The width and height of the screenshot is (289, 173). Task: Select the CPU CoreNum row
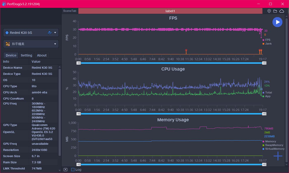(x=29, y=99)
